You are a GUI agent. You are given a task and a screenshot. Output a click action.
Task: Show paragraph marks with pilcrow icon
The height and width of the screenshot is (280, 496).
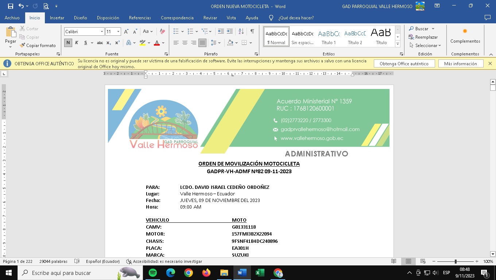tap(252, 32)
